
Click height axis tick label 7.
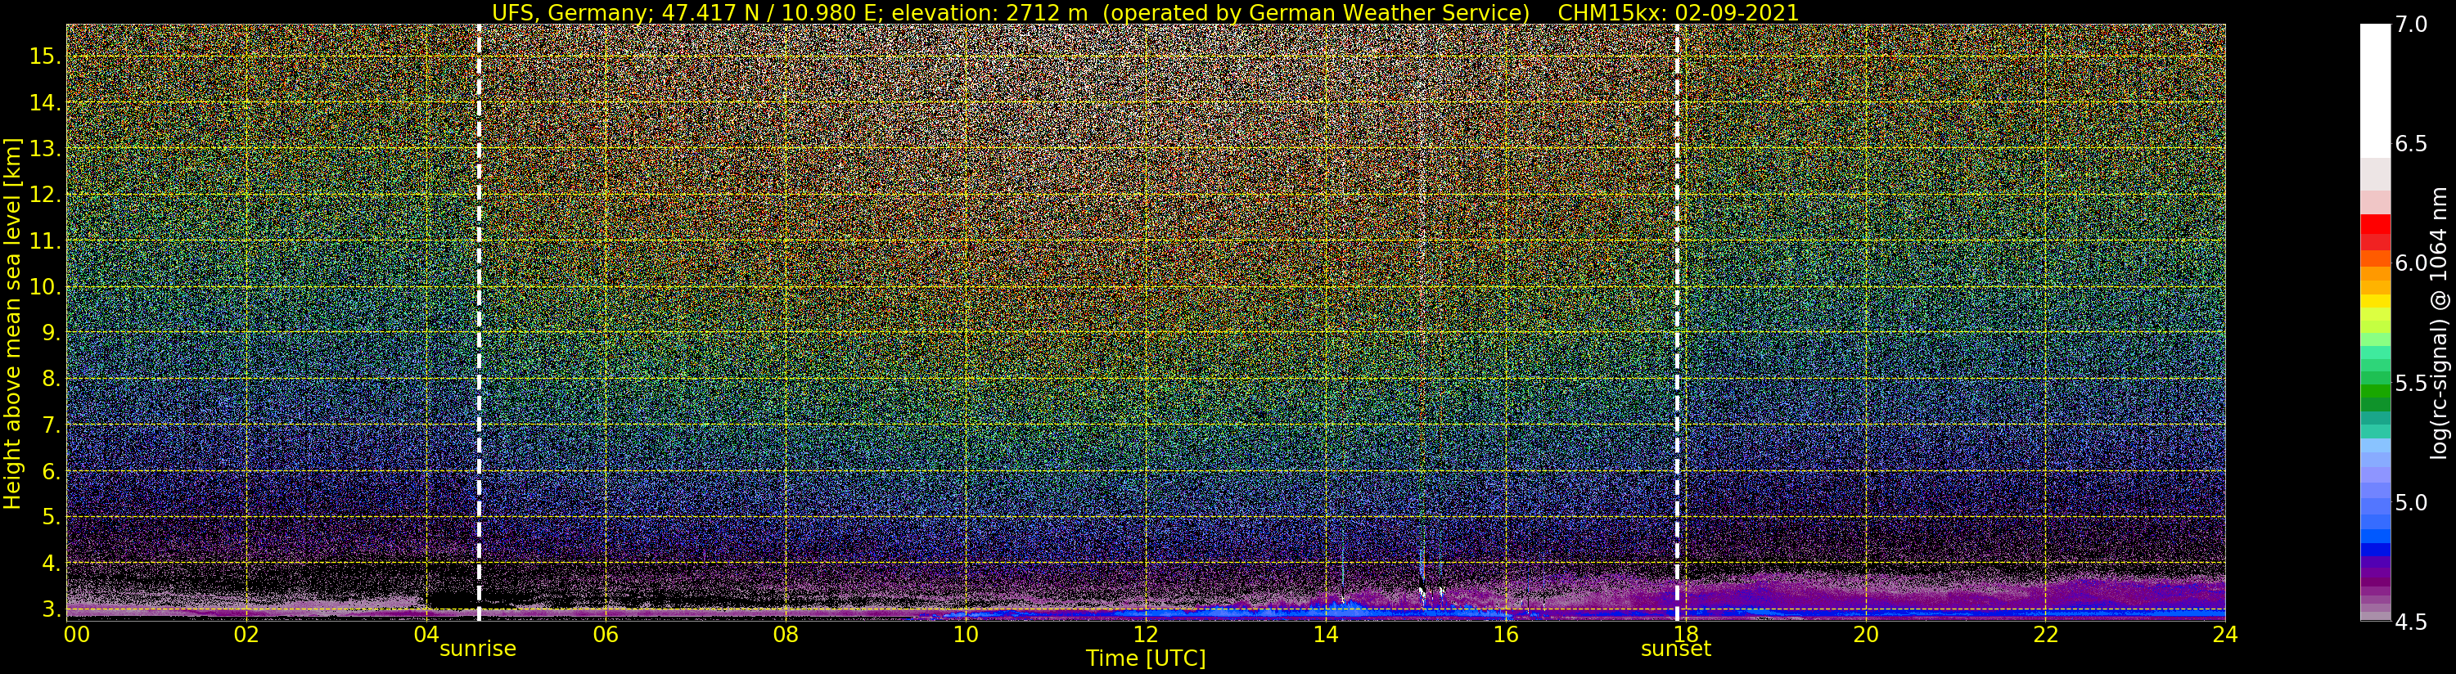point(52,425)
